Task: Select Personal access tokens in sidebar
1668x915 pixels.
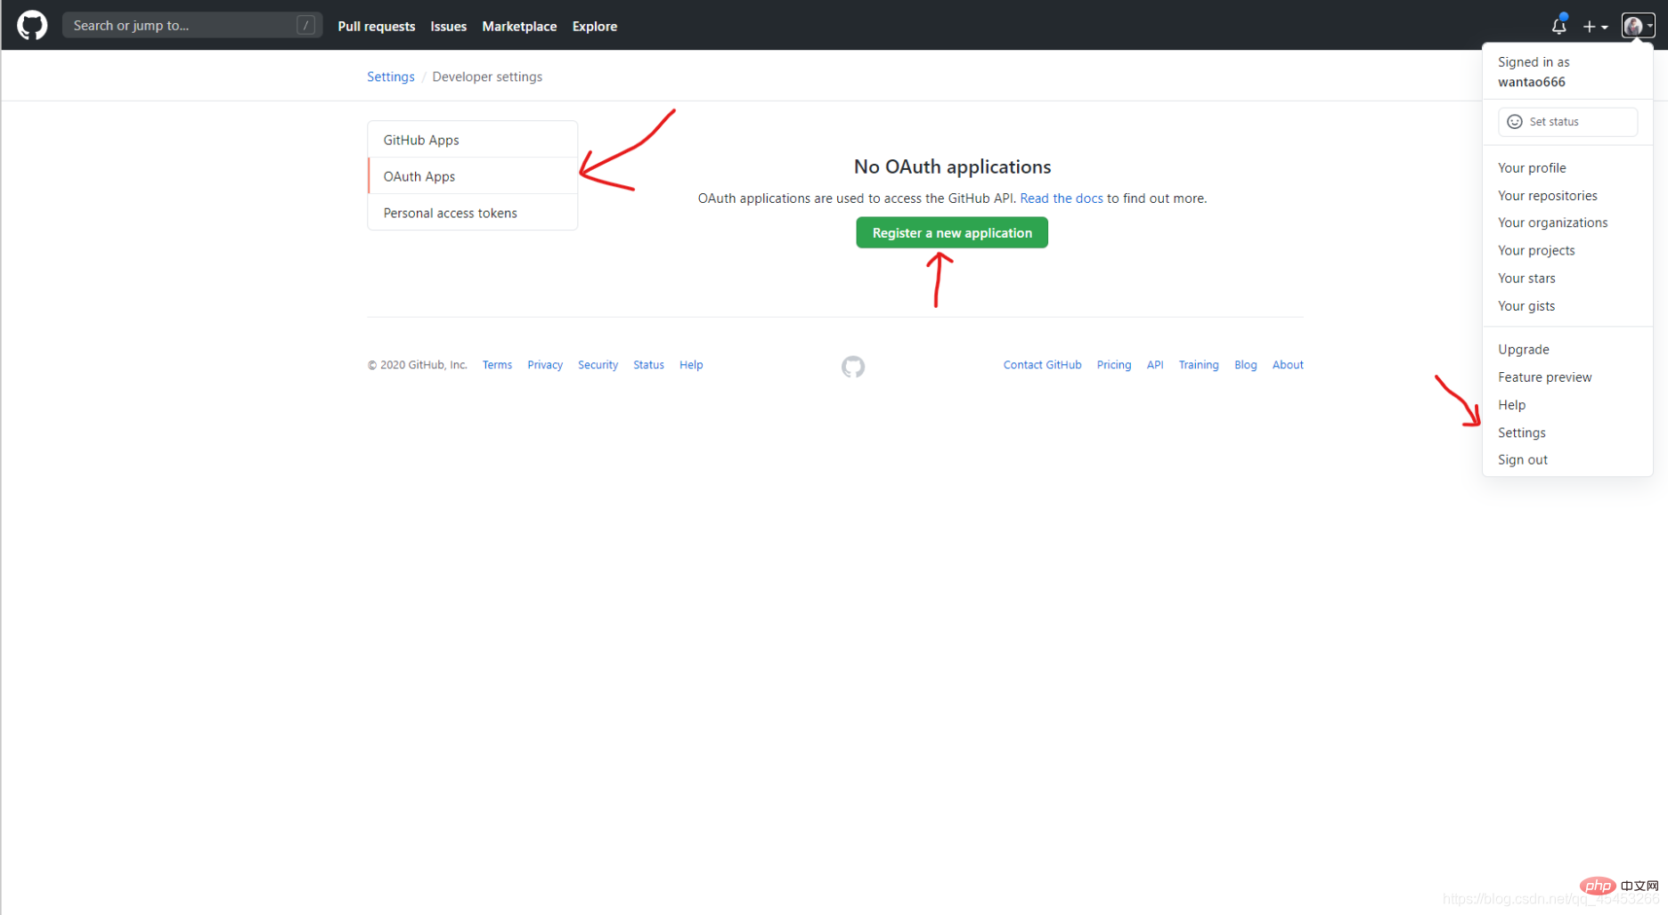Action: [473, 213]
